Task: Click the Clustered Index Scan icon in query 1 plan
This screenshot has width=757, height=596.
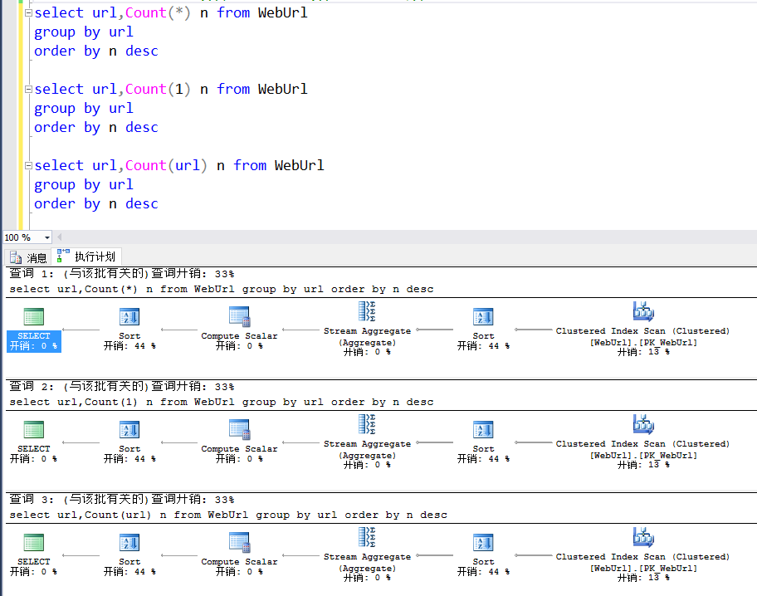Action: click(643, 311)
